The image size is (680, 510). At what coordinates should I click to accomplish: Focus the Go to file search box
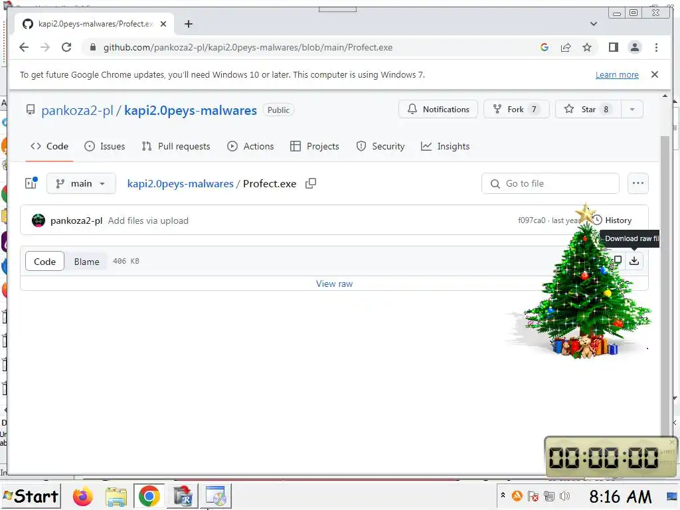tap(551, 183)
